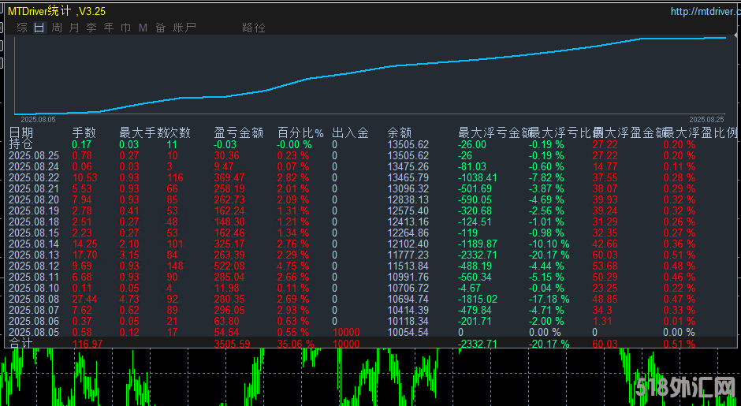Click the 币 currency tab
This screenshot has width=741, height=406.
pos(126,28)
